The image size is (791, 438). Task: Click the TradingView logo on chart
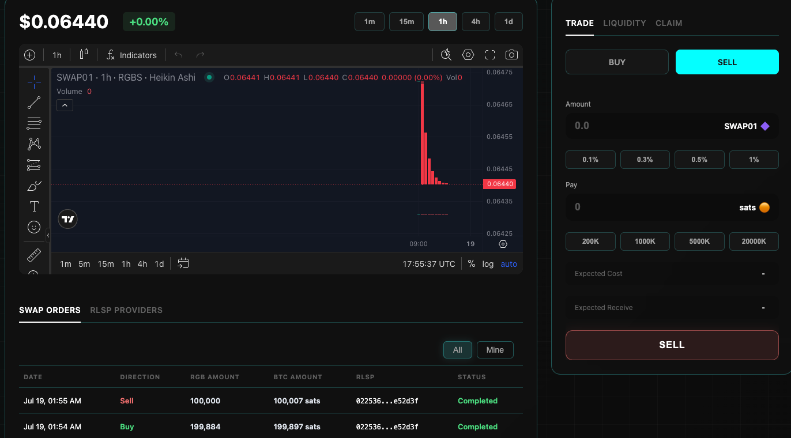coord(68,219)
